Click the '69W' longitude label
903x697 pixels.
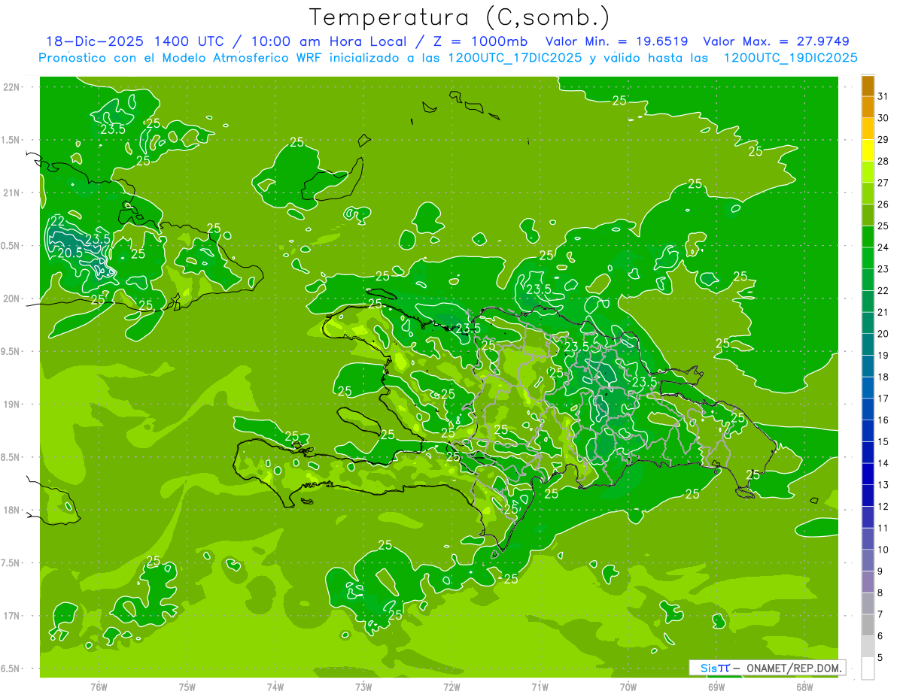[x=716, y=686]
